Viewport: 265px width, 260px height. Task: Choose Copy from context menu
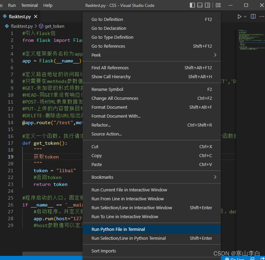[152, 155]
